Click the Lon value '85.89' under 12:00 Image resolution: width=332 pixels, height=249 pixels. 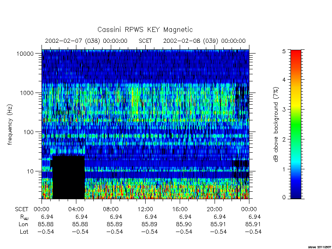[149, 224]
